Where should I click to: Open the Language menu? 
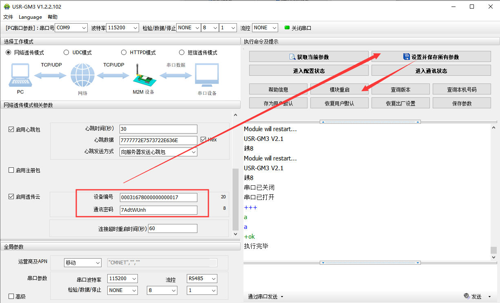point(30,17)
